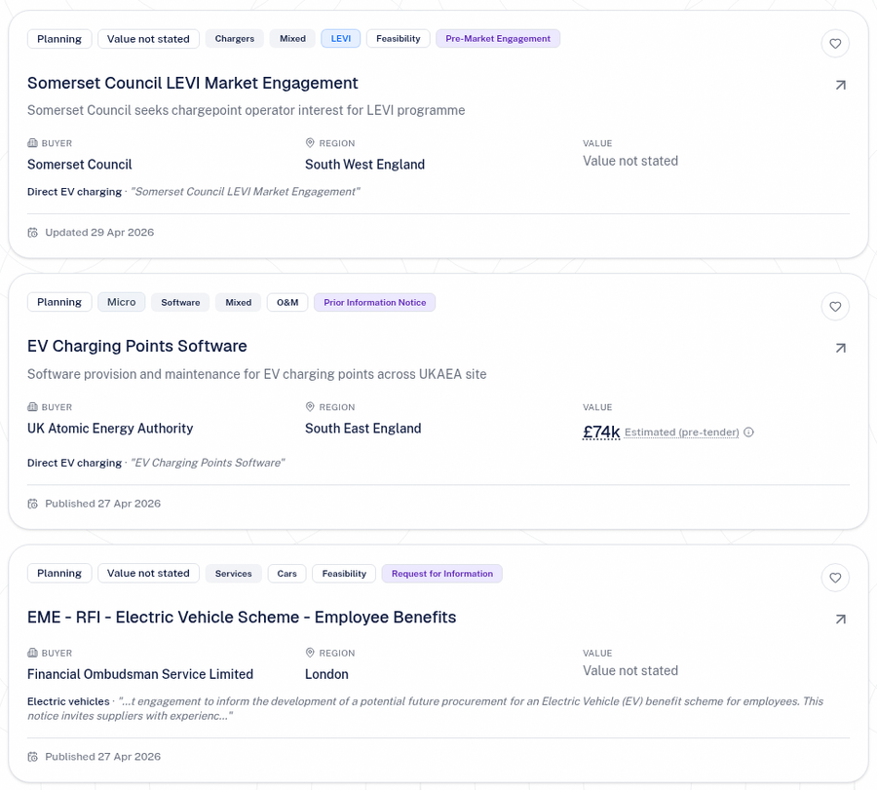Click the Updated 29 Apr 2026 date

tap(99, 233)
